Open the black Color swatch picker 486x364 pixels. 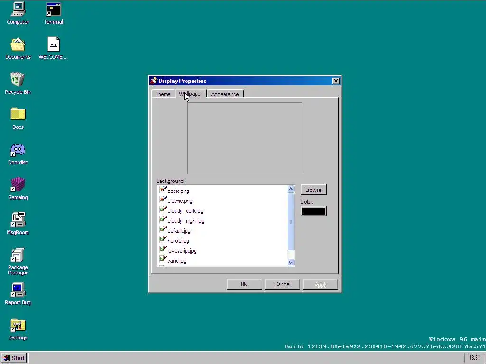coord(313,211)
